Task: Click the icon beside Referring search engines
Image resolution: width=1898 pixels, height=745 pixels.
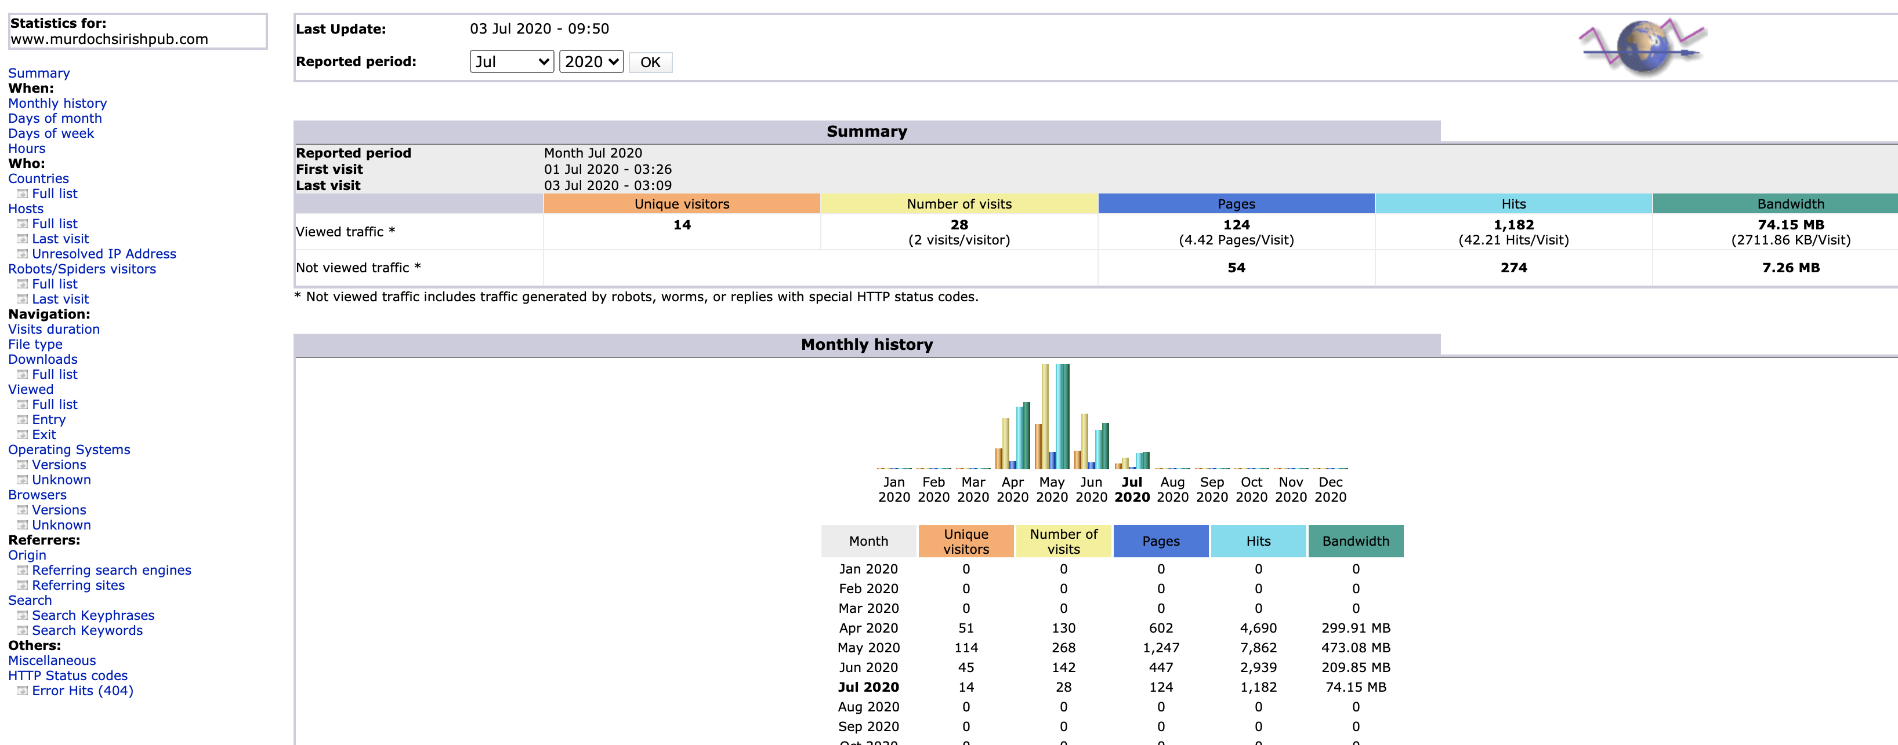Action: [x=23, y=571]
